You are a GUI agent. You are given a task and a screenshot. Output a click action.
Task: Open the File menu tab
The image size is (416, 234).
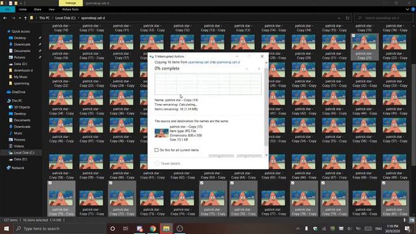coord(7,9)
